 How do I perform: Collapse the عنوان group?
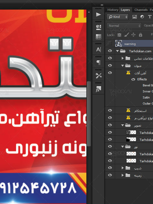(122, 66)
